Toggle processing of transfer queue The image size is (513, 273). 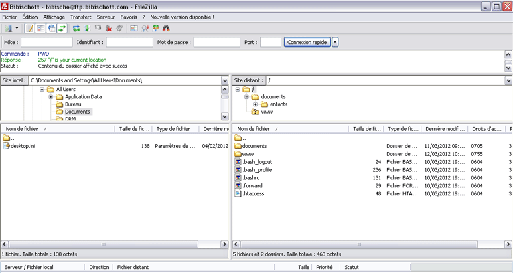(x=87, y=29)
